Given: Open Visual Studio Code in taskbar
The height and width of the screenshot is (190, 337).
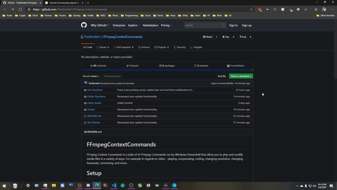Looking at the screenshot, I should point(114,186).
